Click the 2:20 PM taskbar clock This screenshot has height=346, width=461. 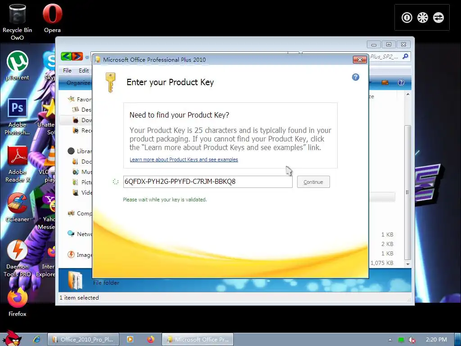click(x=436, y=340)
